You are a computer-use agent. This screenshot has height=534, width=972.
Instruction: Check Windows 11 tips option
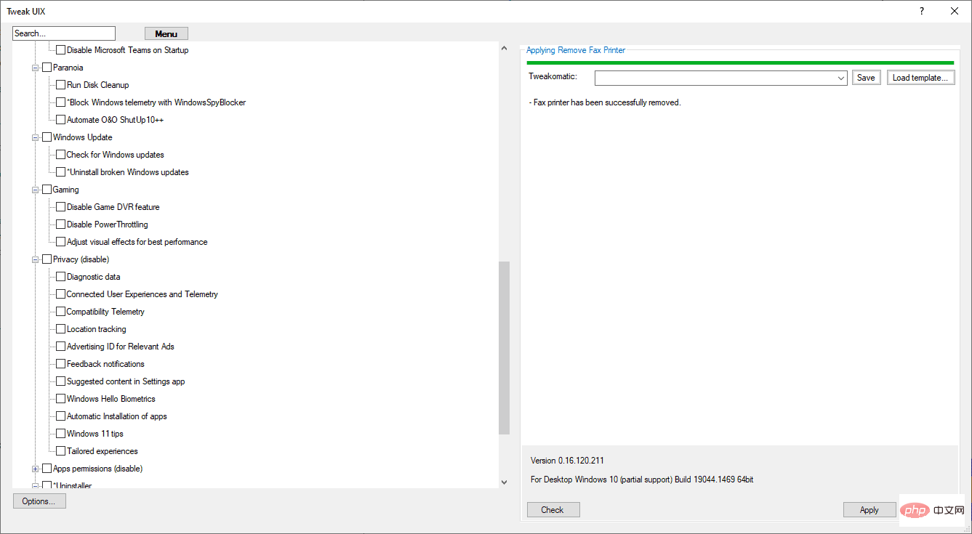click(x=61, y=434)
